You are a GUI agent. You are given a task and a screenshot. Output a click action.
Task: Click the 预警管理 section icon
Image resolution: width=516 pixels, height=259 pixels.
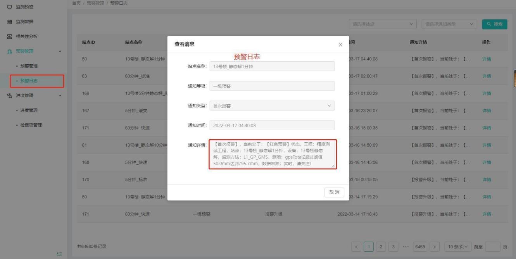10,51
